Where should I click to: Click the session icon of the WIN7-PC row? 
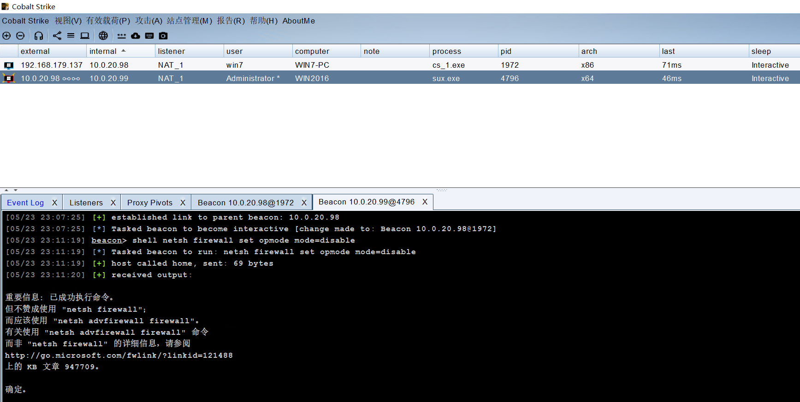click(9, 65)
